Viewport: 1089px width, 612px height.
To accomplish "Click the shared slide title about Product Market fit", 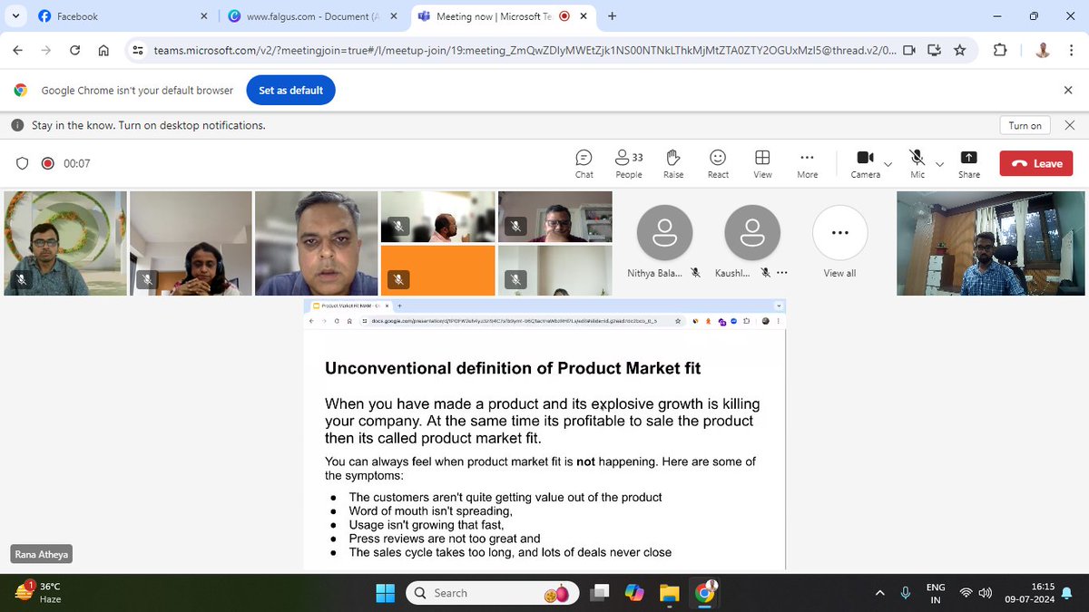I will tap(513, 368).
